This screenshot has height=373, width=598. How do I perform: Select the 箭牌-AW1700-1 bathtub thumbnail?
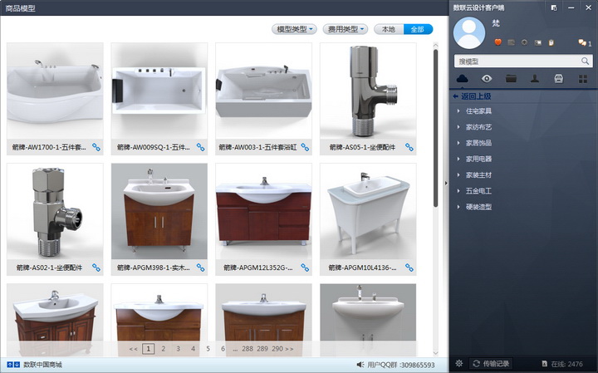point(55,91)
